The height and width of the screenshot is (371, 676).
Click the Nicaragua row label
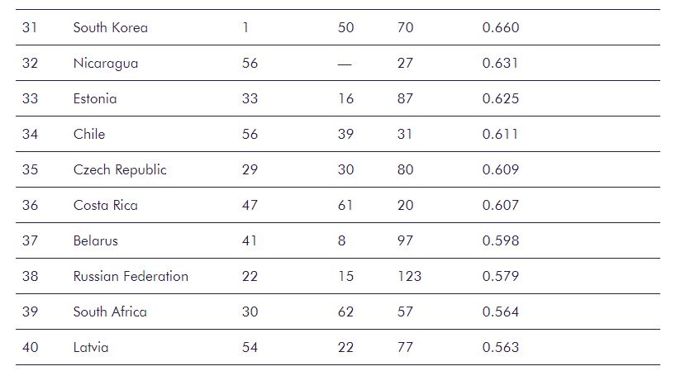click(106, 64)
